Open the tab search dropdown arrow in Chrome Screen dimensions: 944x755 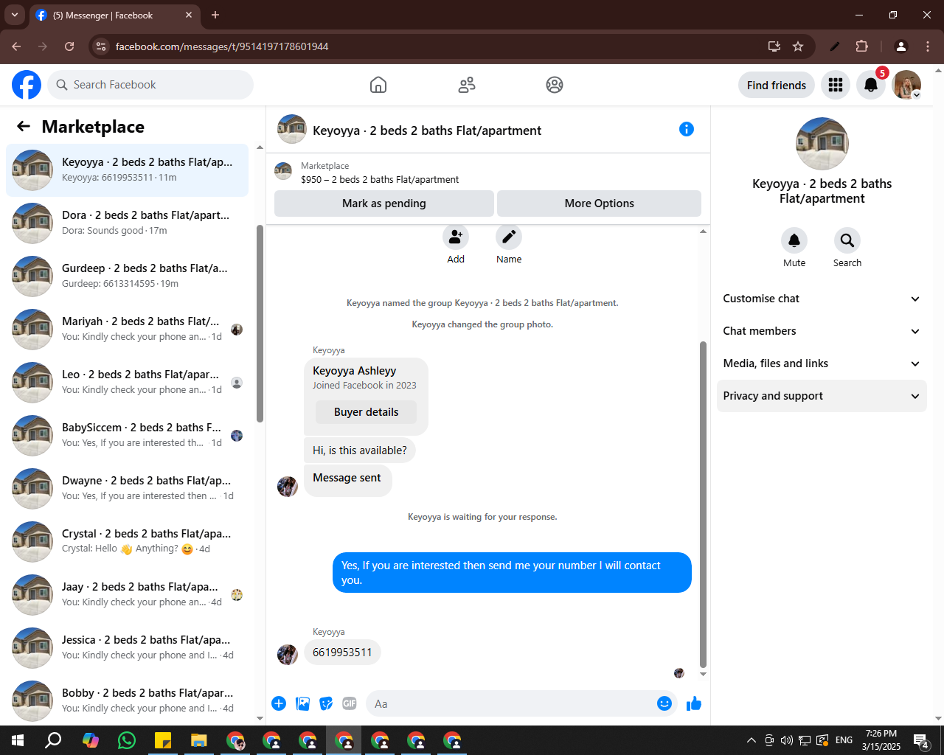pyautogui.click(x=14, y=15)
